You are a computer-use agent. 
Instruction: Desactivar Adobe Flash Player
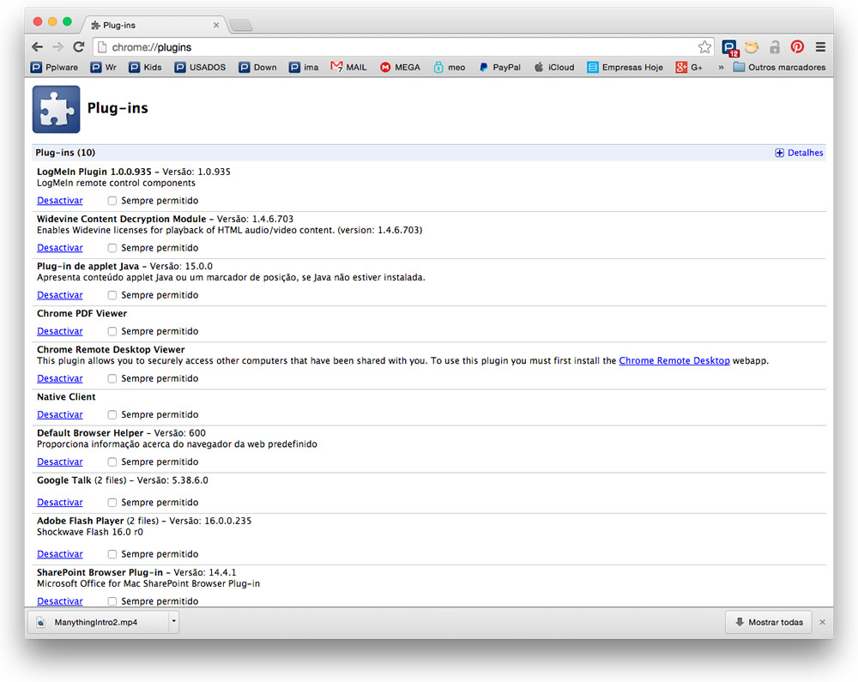(60, 554)
